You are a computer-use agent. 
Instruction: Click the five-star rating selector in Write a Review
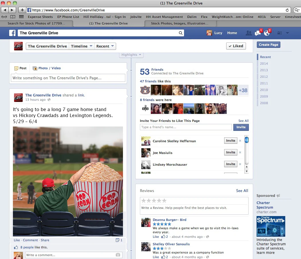point(154,201)
